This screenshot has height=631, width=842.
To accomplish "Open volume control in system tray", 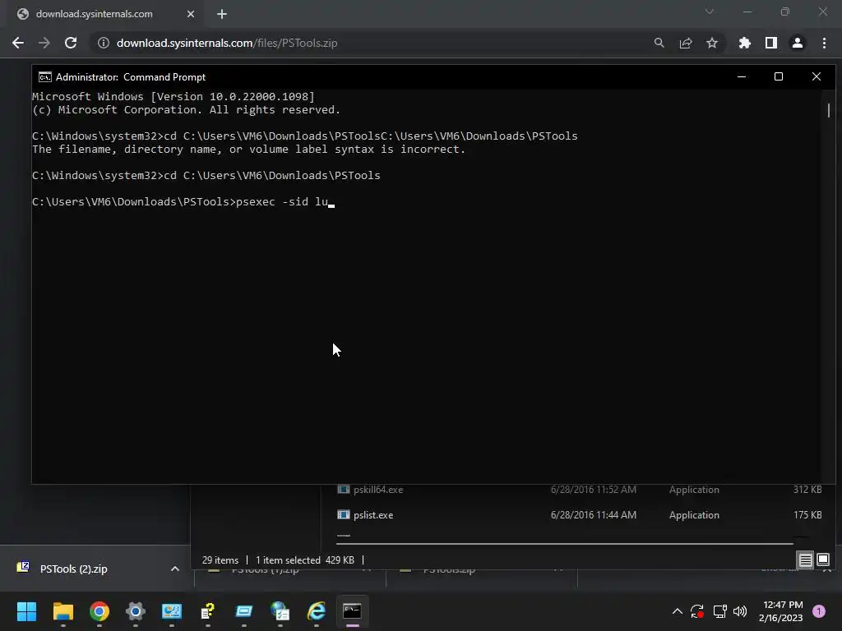I will click(740, 611).
